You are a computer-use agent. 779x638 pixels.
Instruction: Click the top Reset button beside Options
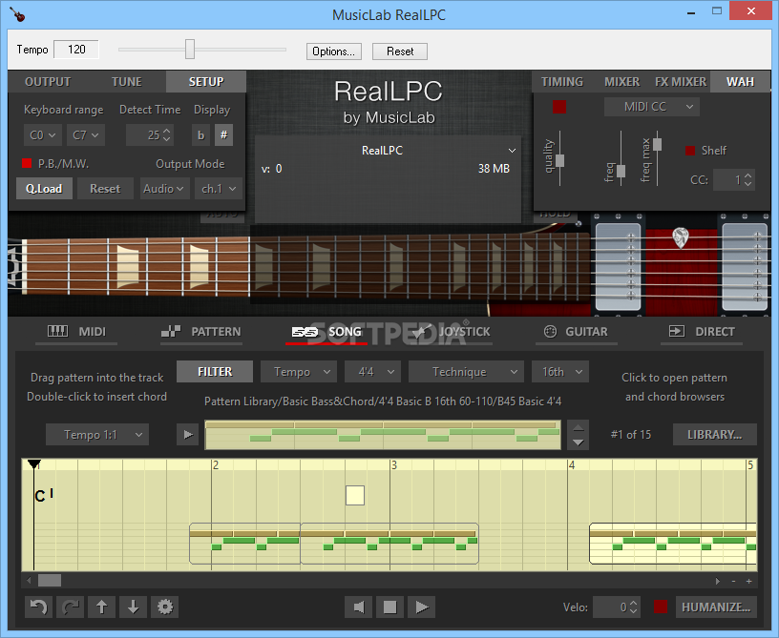point(400,51)
